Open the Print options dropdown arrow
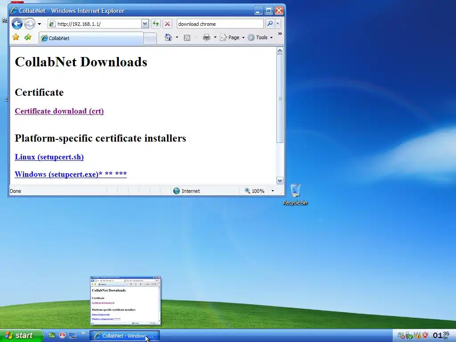The height and width of the screenshot is (342, 456). point(215,37)
